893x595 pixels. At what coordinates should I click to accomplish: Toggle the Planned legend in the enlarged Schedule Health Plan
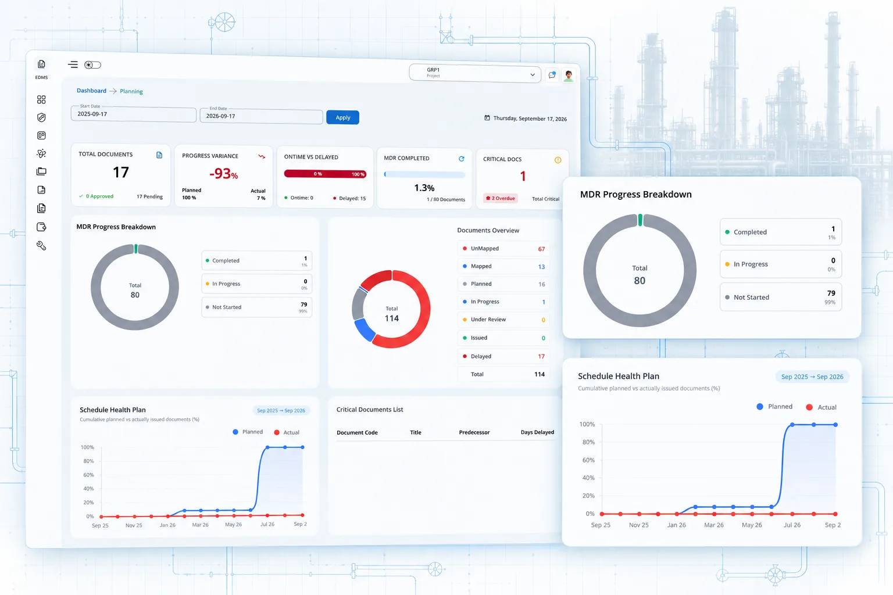coord(774,407)
